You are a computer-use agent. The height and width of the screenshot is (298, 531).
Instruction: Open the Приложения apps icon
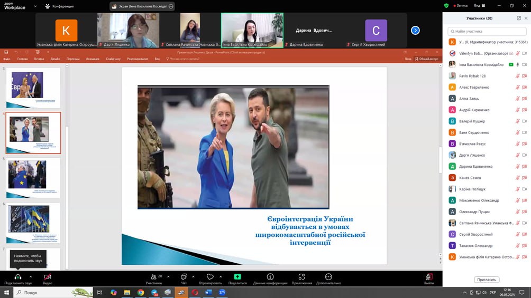point(301,276)
